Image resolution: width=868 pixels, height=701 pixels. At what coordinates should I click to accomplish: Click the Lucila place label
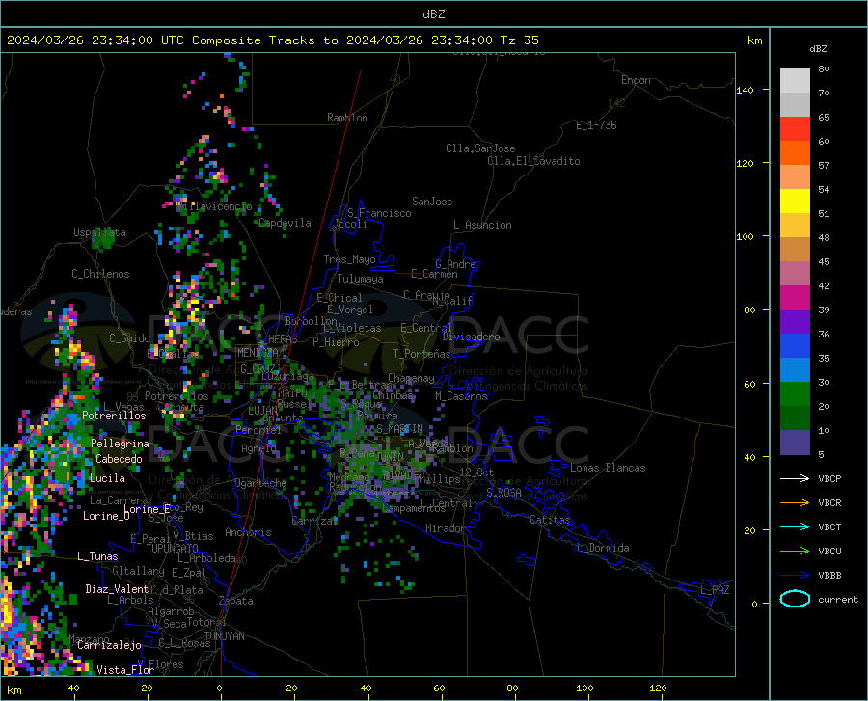point(107,478)
